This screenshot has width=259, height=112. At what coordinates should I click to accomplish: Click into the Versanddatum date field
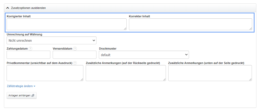[x=74, y=55]
